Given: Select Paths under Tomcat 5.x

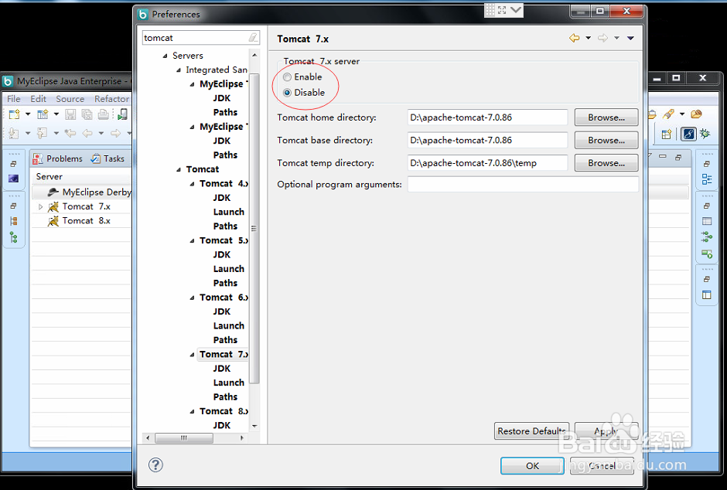Looking at the screenshot, I should [225, 284].
